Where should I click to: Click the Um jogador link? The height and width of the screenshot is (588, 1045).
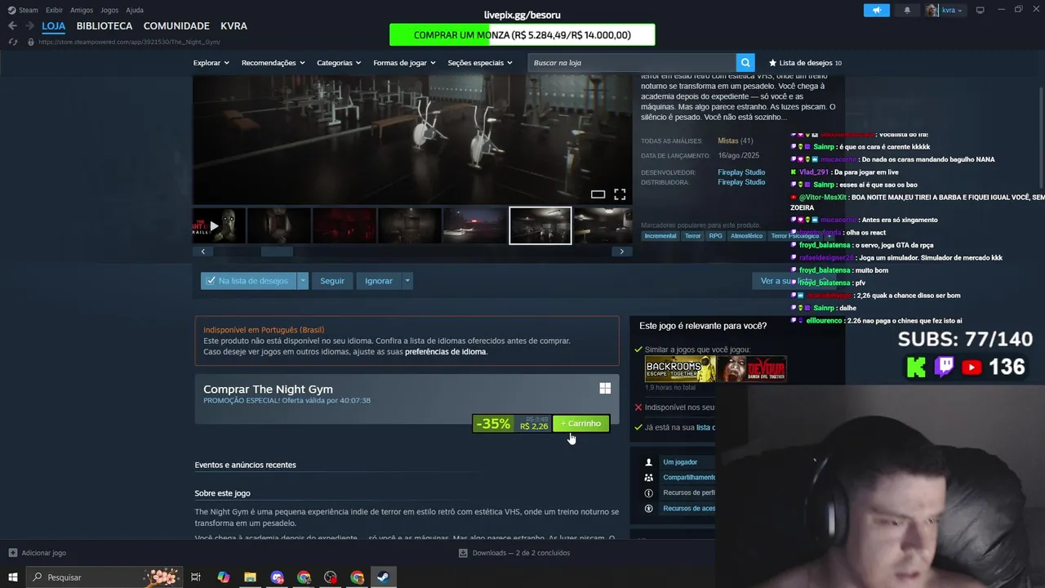(680, 462)
